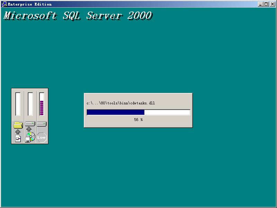Click the setup icon in the title bar
This screenshot has height=208, width=277.
[4, 4]
